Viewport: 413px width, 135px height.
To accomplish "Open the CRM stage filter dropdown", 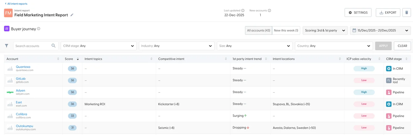I will [x=99, y=46].
